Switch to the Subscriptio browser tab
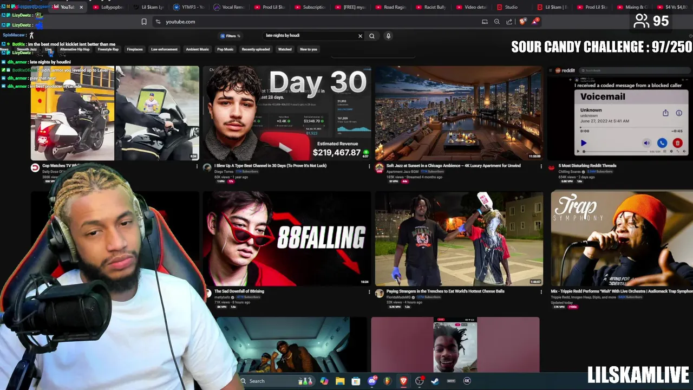The width and height of the screenshot is (693, 390). tap(310, 7)
